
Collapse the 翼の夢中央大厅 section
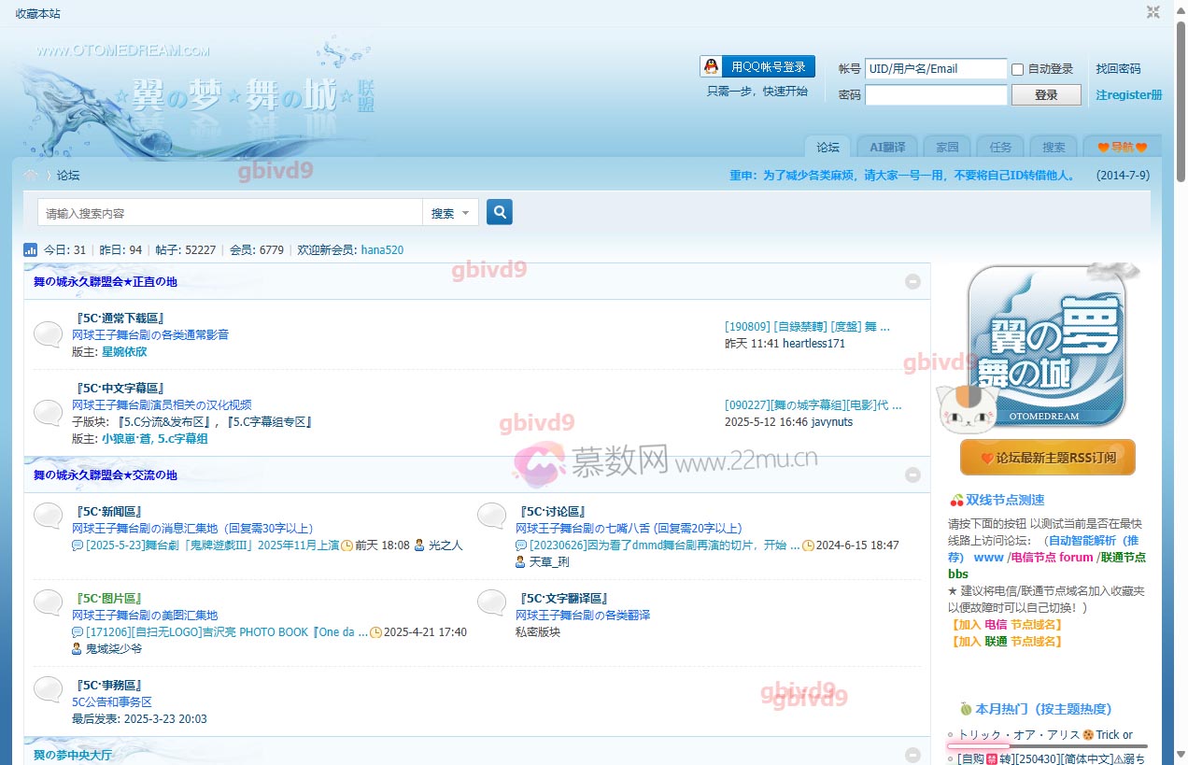[x=912, y=754]
